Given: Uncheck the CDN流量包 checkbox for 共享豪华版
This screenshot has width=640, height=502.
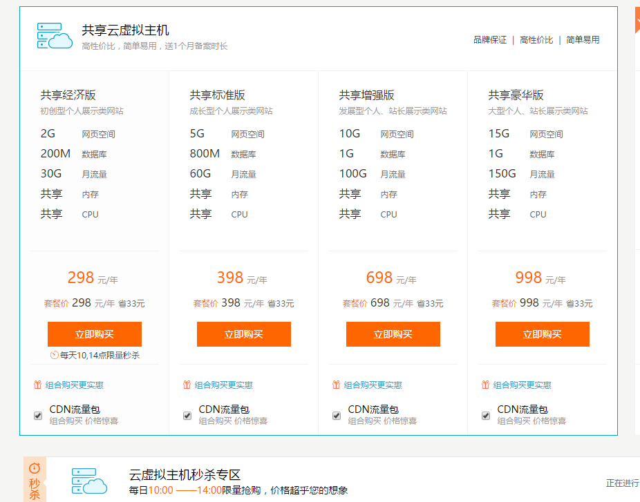Looking at the screenshot, I should (x=486, y=416).
